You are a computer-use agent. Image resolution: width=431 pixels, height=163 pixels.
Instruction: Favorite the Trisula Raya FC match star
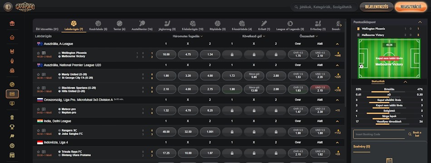tap(39, 152)
